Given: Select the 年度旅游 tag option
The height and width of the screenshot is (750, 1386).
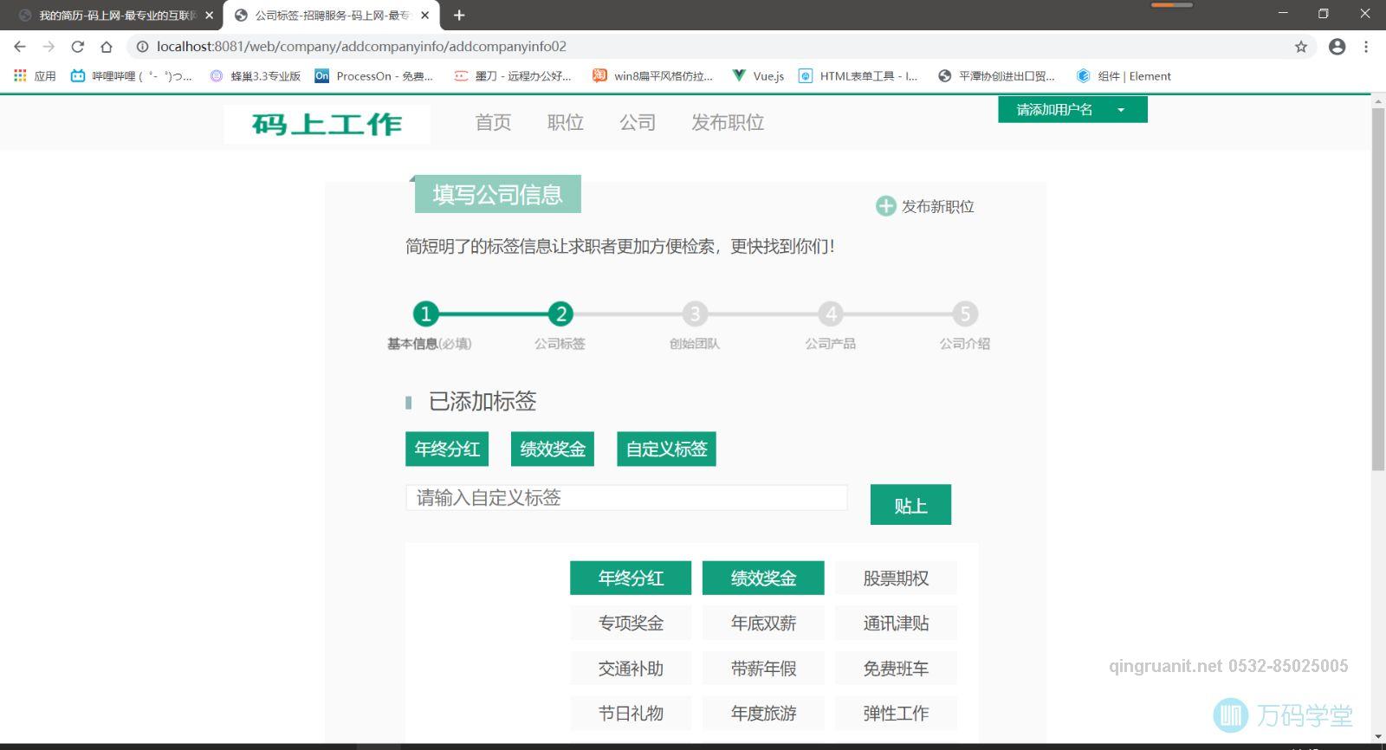Looking at the screenshot, I should [x=763, y=714].
